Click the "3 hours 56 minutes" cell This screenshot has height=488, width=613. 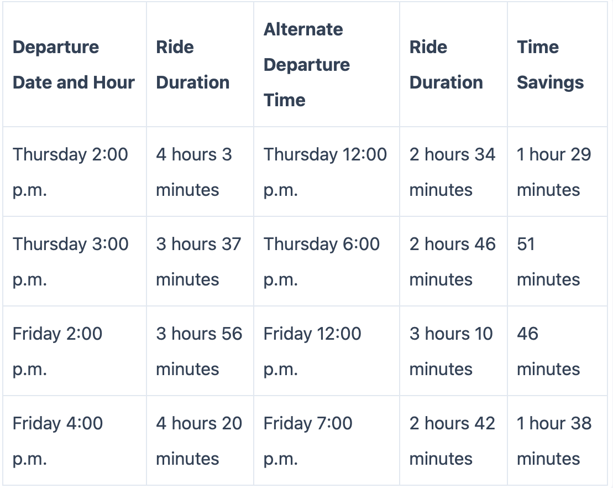[x=200, y=351]
